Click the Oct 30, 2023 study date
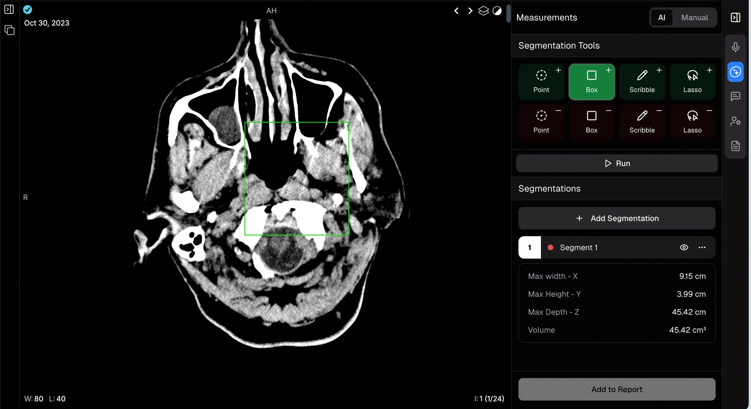Screen dimensions: 751x409 (x=47, y=23)
